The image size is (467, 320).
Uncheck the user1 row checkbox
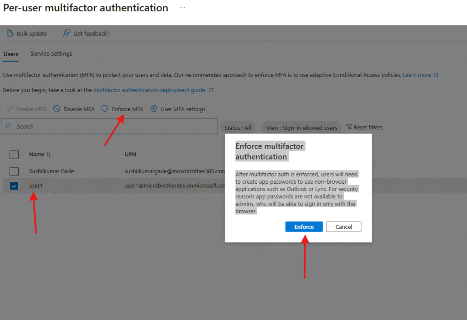[14, 186]
